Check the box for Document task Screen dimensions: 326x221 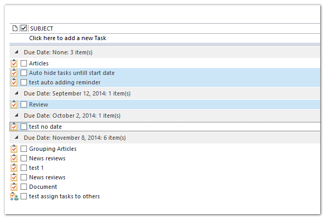tap(24, 187)
